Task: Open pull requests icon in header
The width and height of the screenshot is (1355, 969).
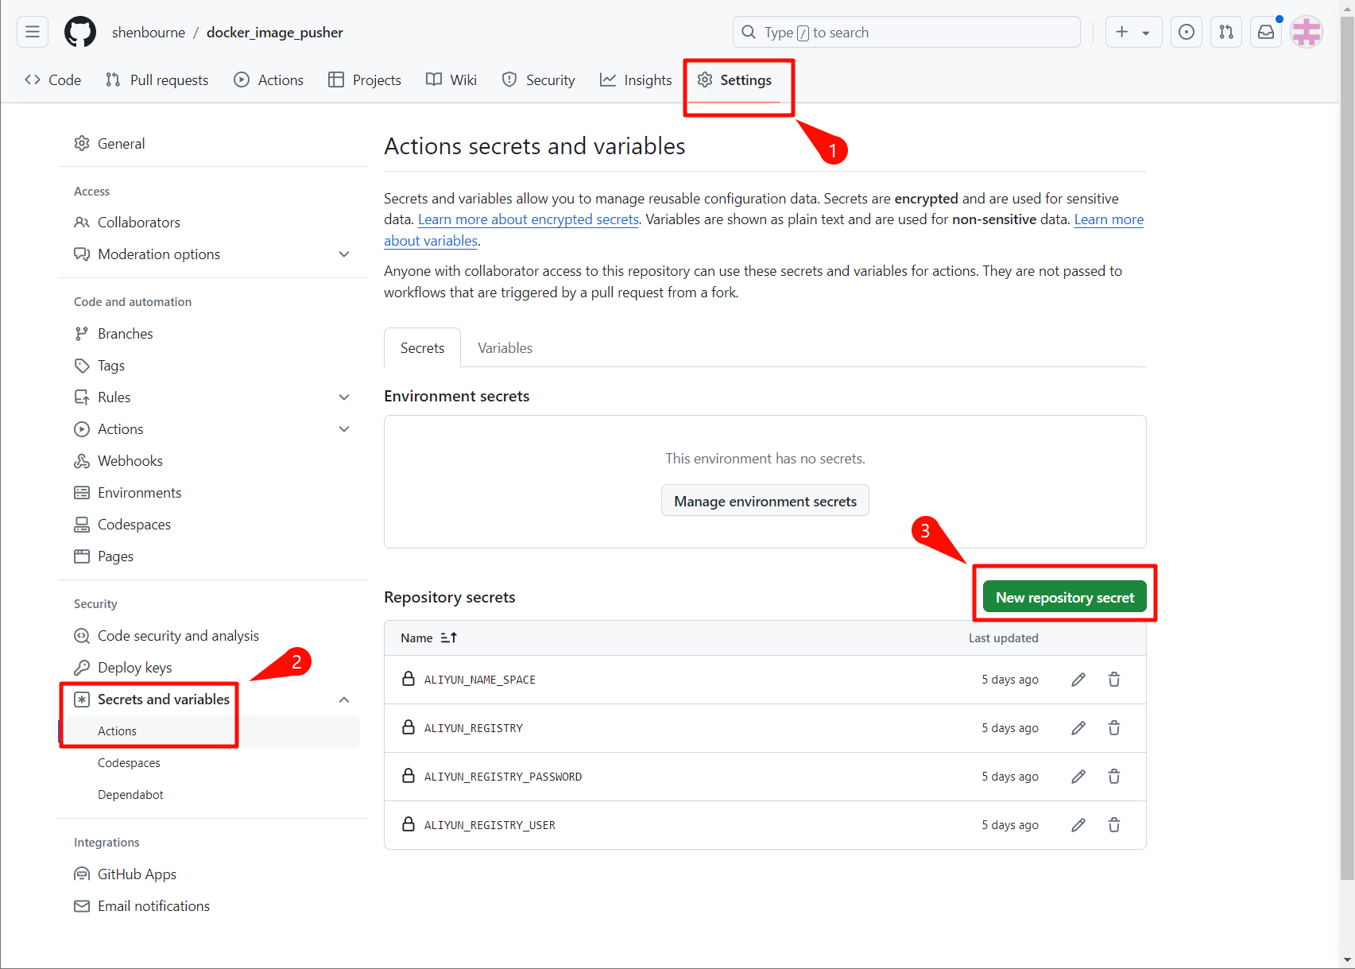Action: (x=1226, y=33)
